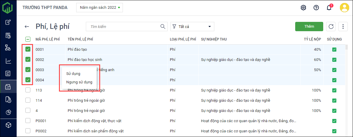The height and width of the screenshot is (137, 353).
Task: Toggle the header select-all checkbox
Action: point(28,39)
